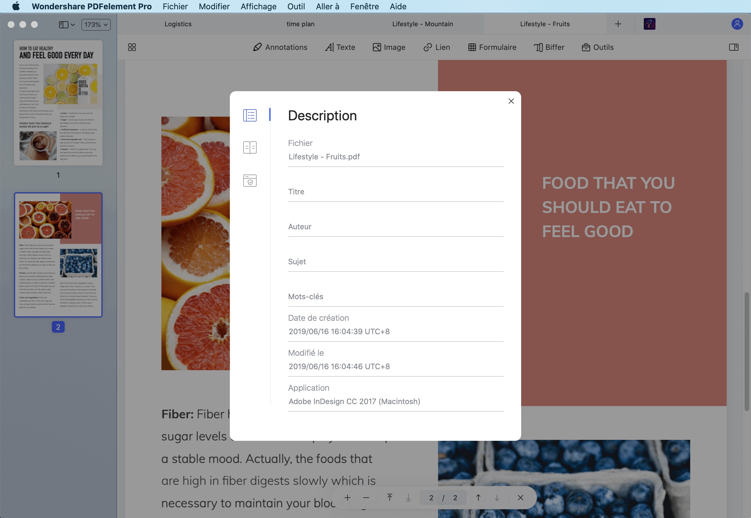Open the Image tool
Image resolution: width=751 pixels, height=518 pixels.
(389, 47)
